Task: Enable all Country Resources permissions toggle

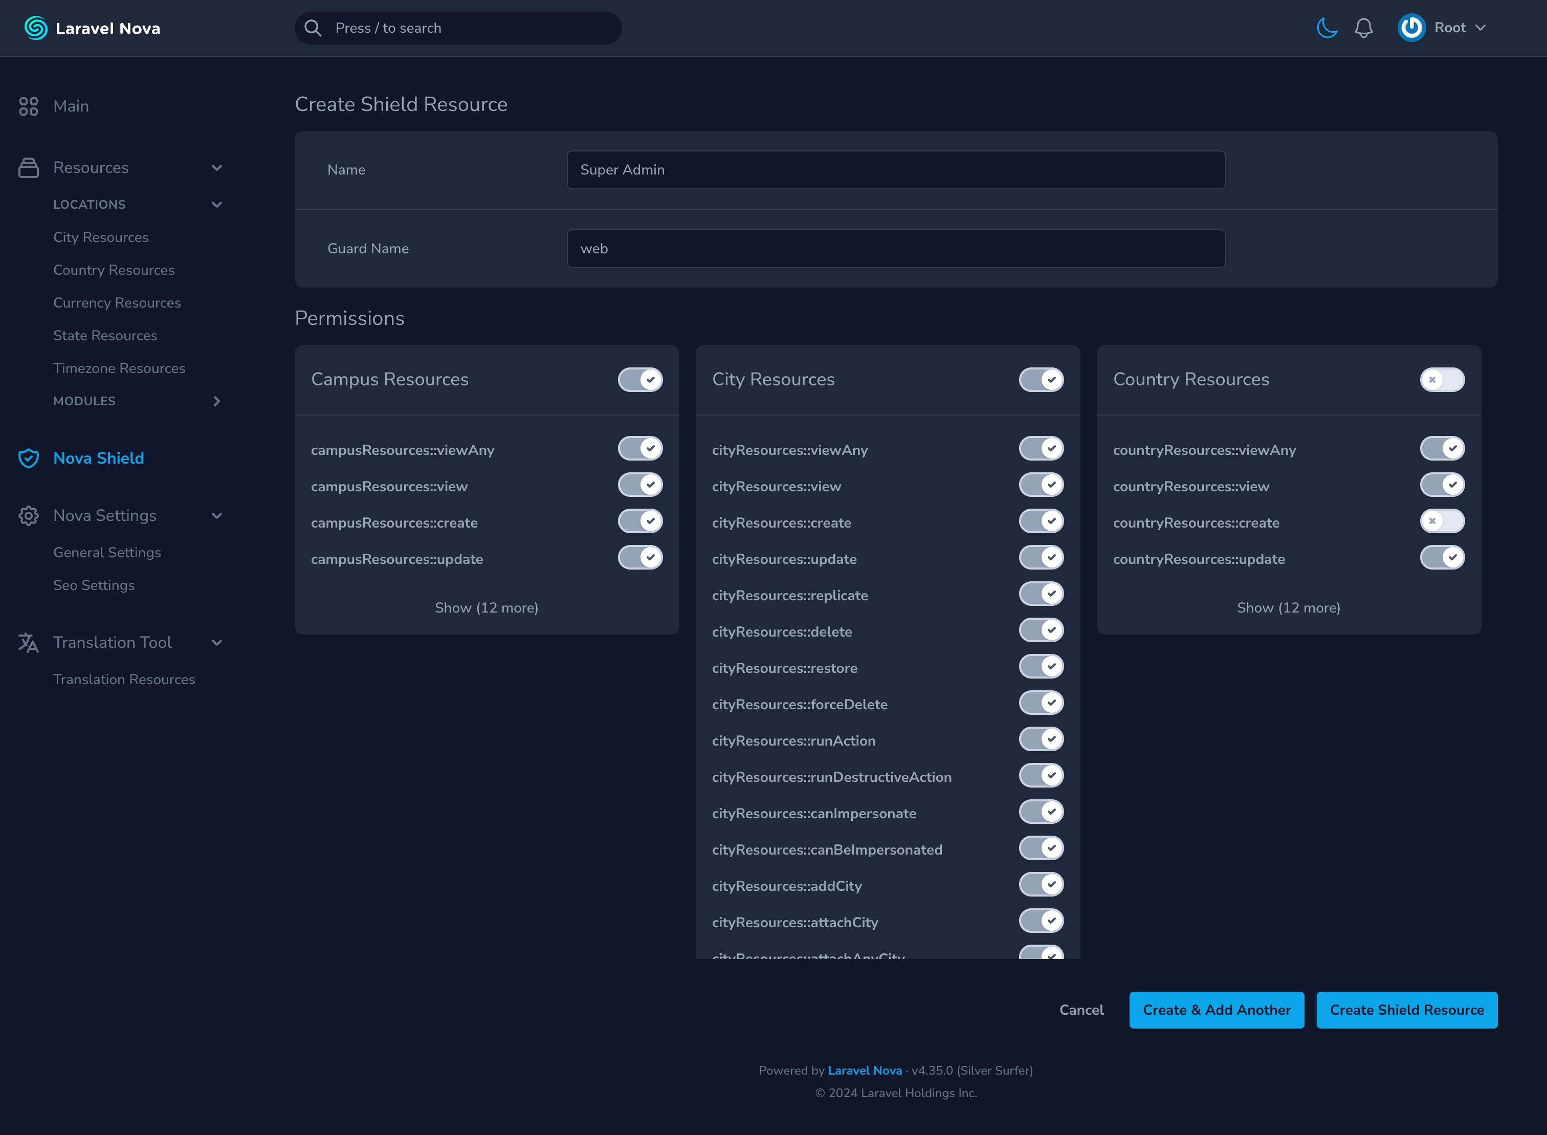Action: pos(1442,380)
